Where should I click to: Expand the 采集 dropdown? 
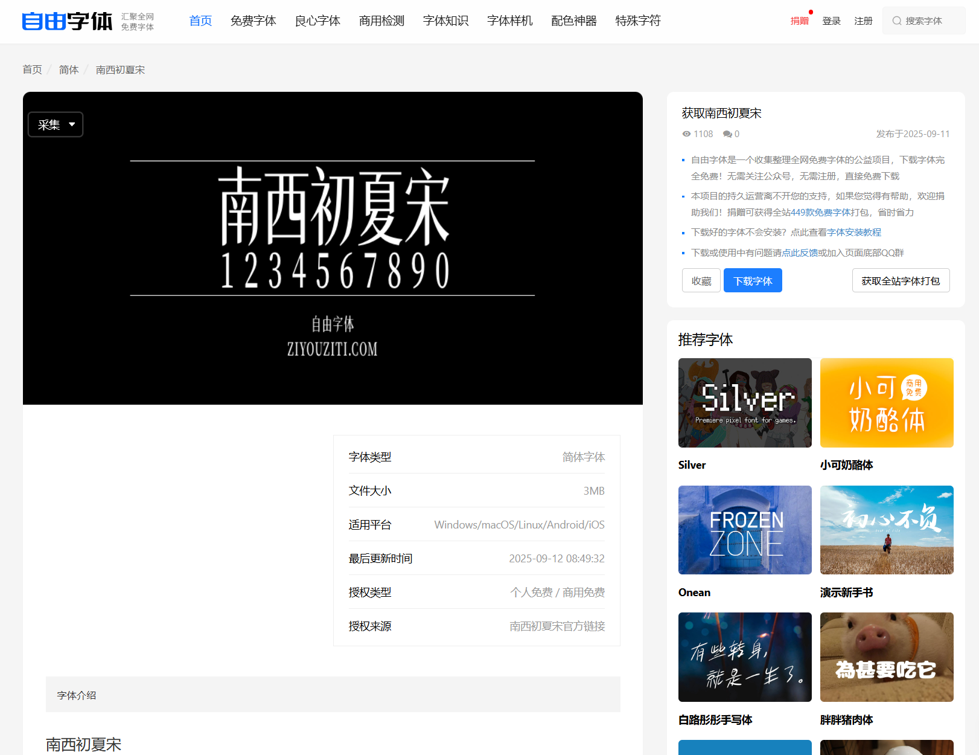tap(56, 124)
